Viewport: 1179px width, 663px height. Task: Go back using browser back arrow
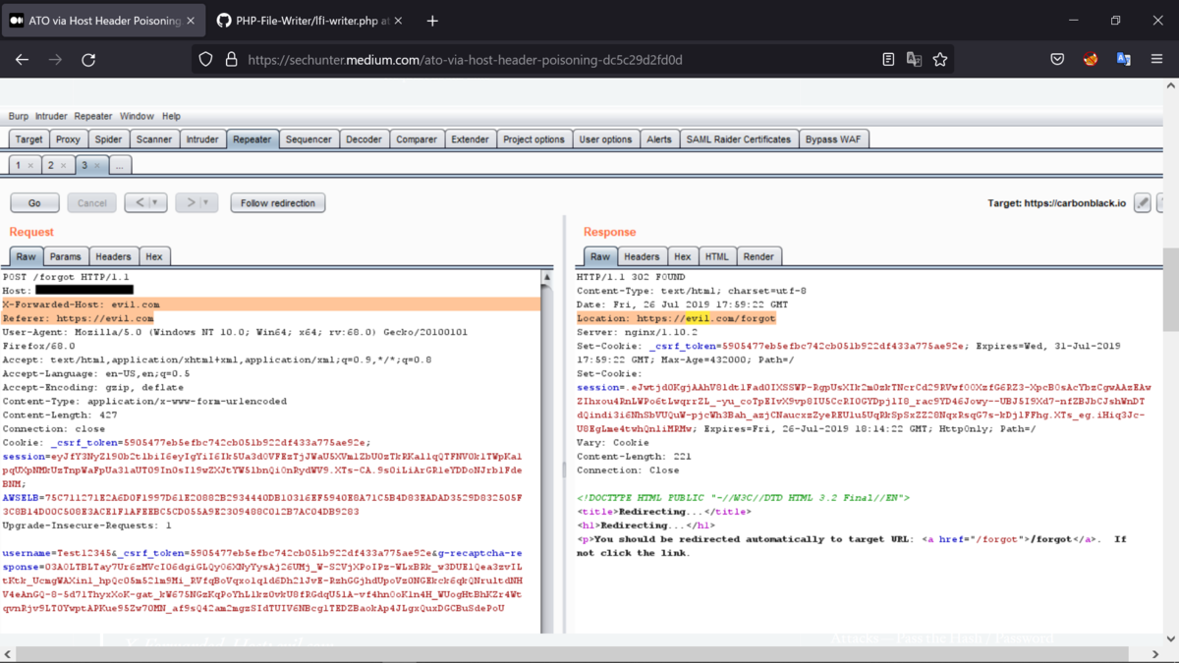point(22,59)
